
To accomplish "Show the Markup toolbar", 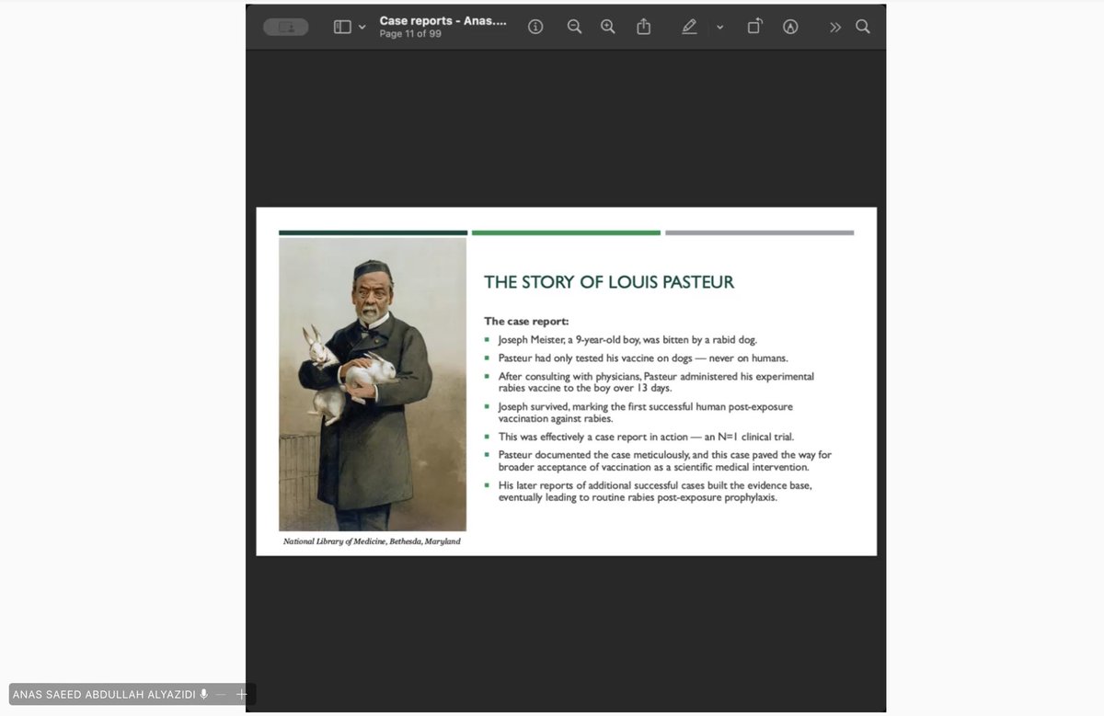I will coord(790,27).
